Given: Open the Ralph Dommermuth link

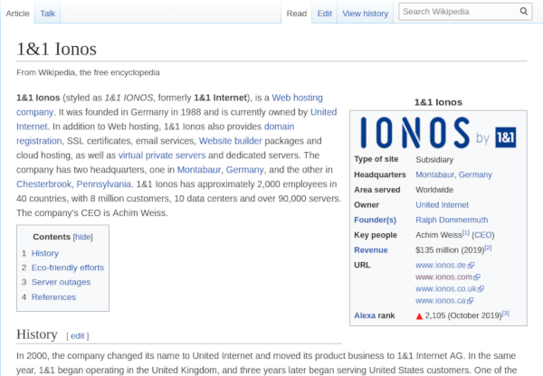Looking at the screenshot, I should [452, 220].
